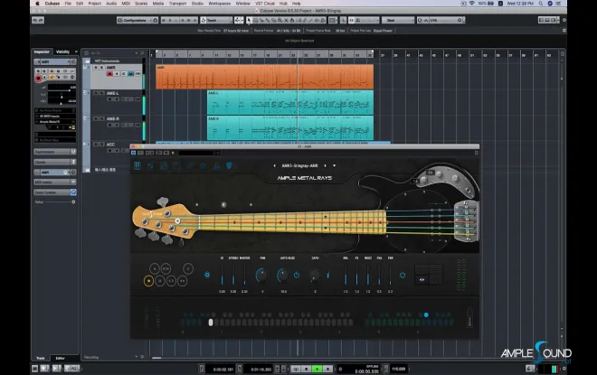Open the Spotlight search icon in menu bar
This screenshot has width=597, height=375.
click(541, 4)
